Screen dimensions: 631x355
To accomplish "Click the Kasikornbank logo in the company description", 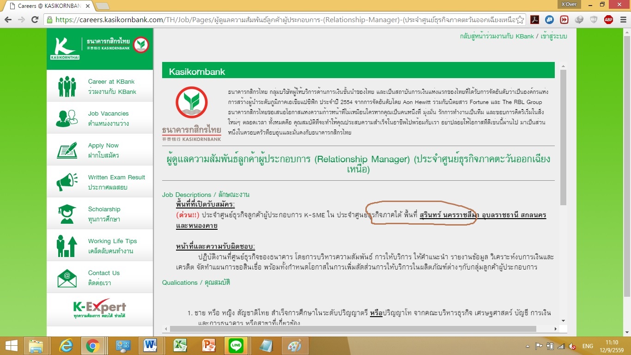I will [x=192, y=113].
